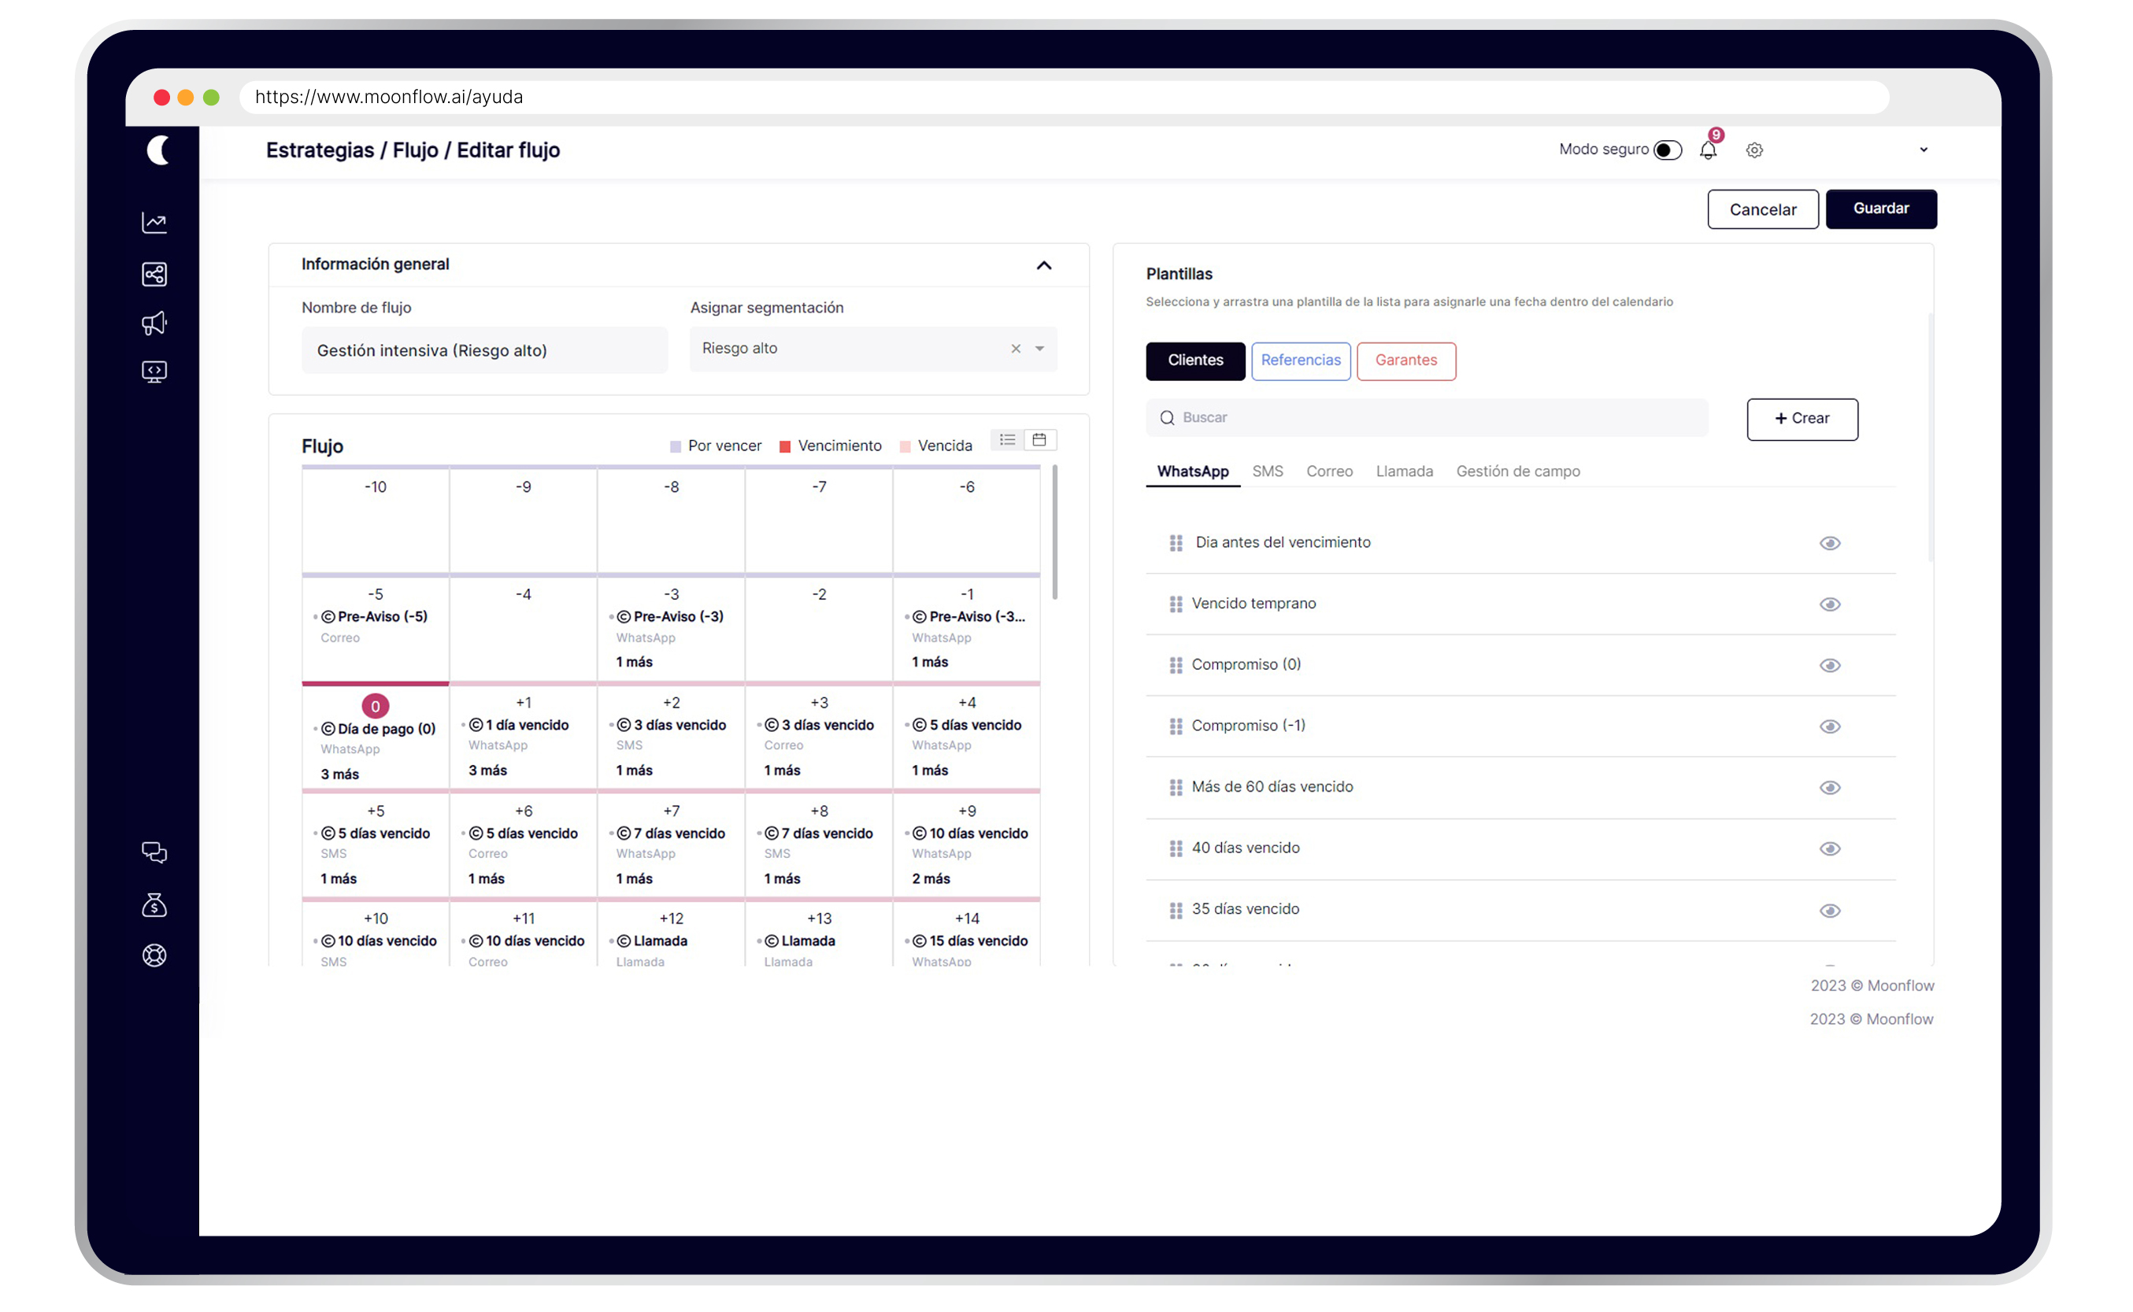Image resolution: width=2133 pixels, height=1312 pixels.
Task: Open the chat conversations sidebar icon
Action: pos(154,852)
